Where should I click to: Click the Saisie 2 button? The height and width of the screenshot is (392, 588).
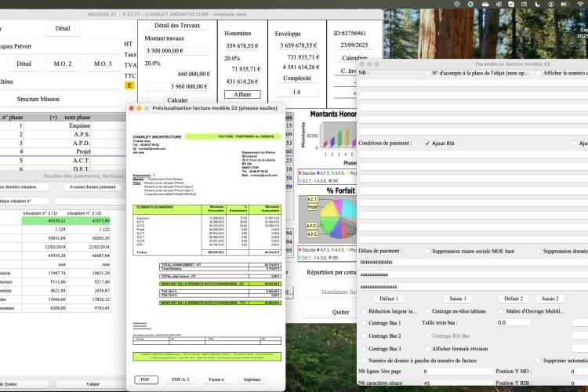[x=550, y=299]
